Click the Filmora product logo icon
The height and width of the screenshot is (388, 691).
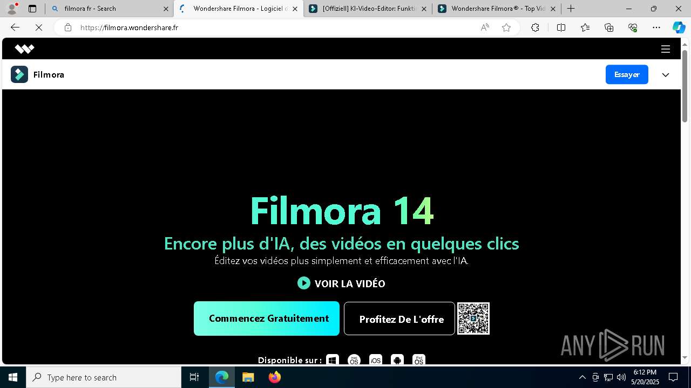(x=19, y=74)
